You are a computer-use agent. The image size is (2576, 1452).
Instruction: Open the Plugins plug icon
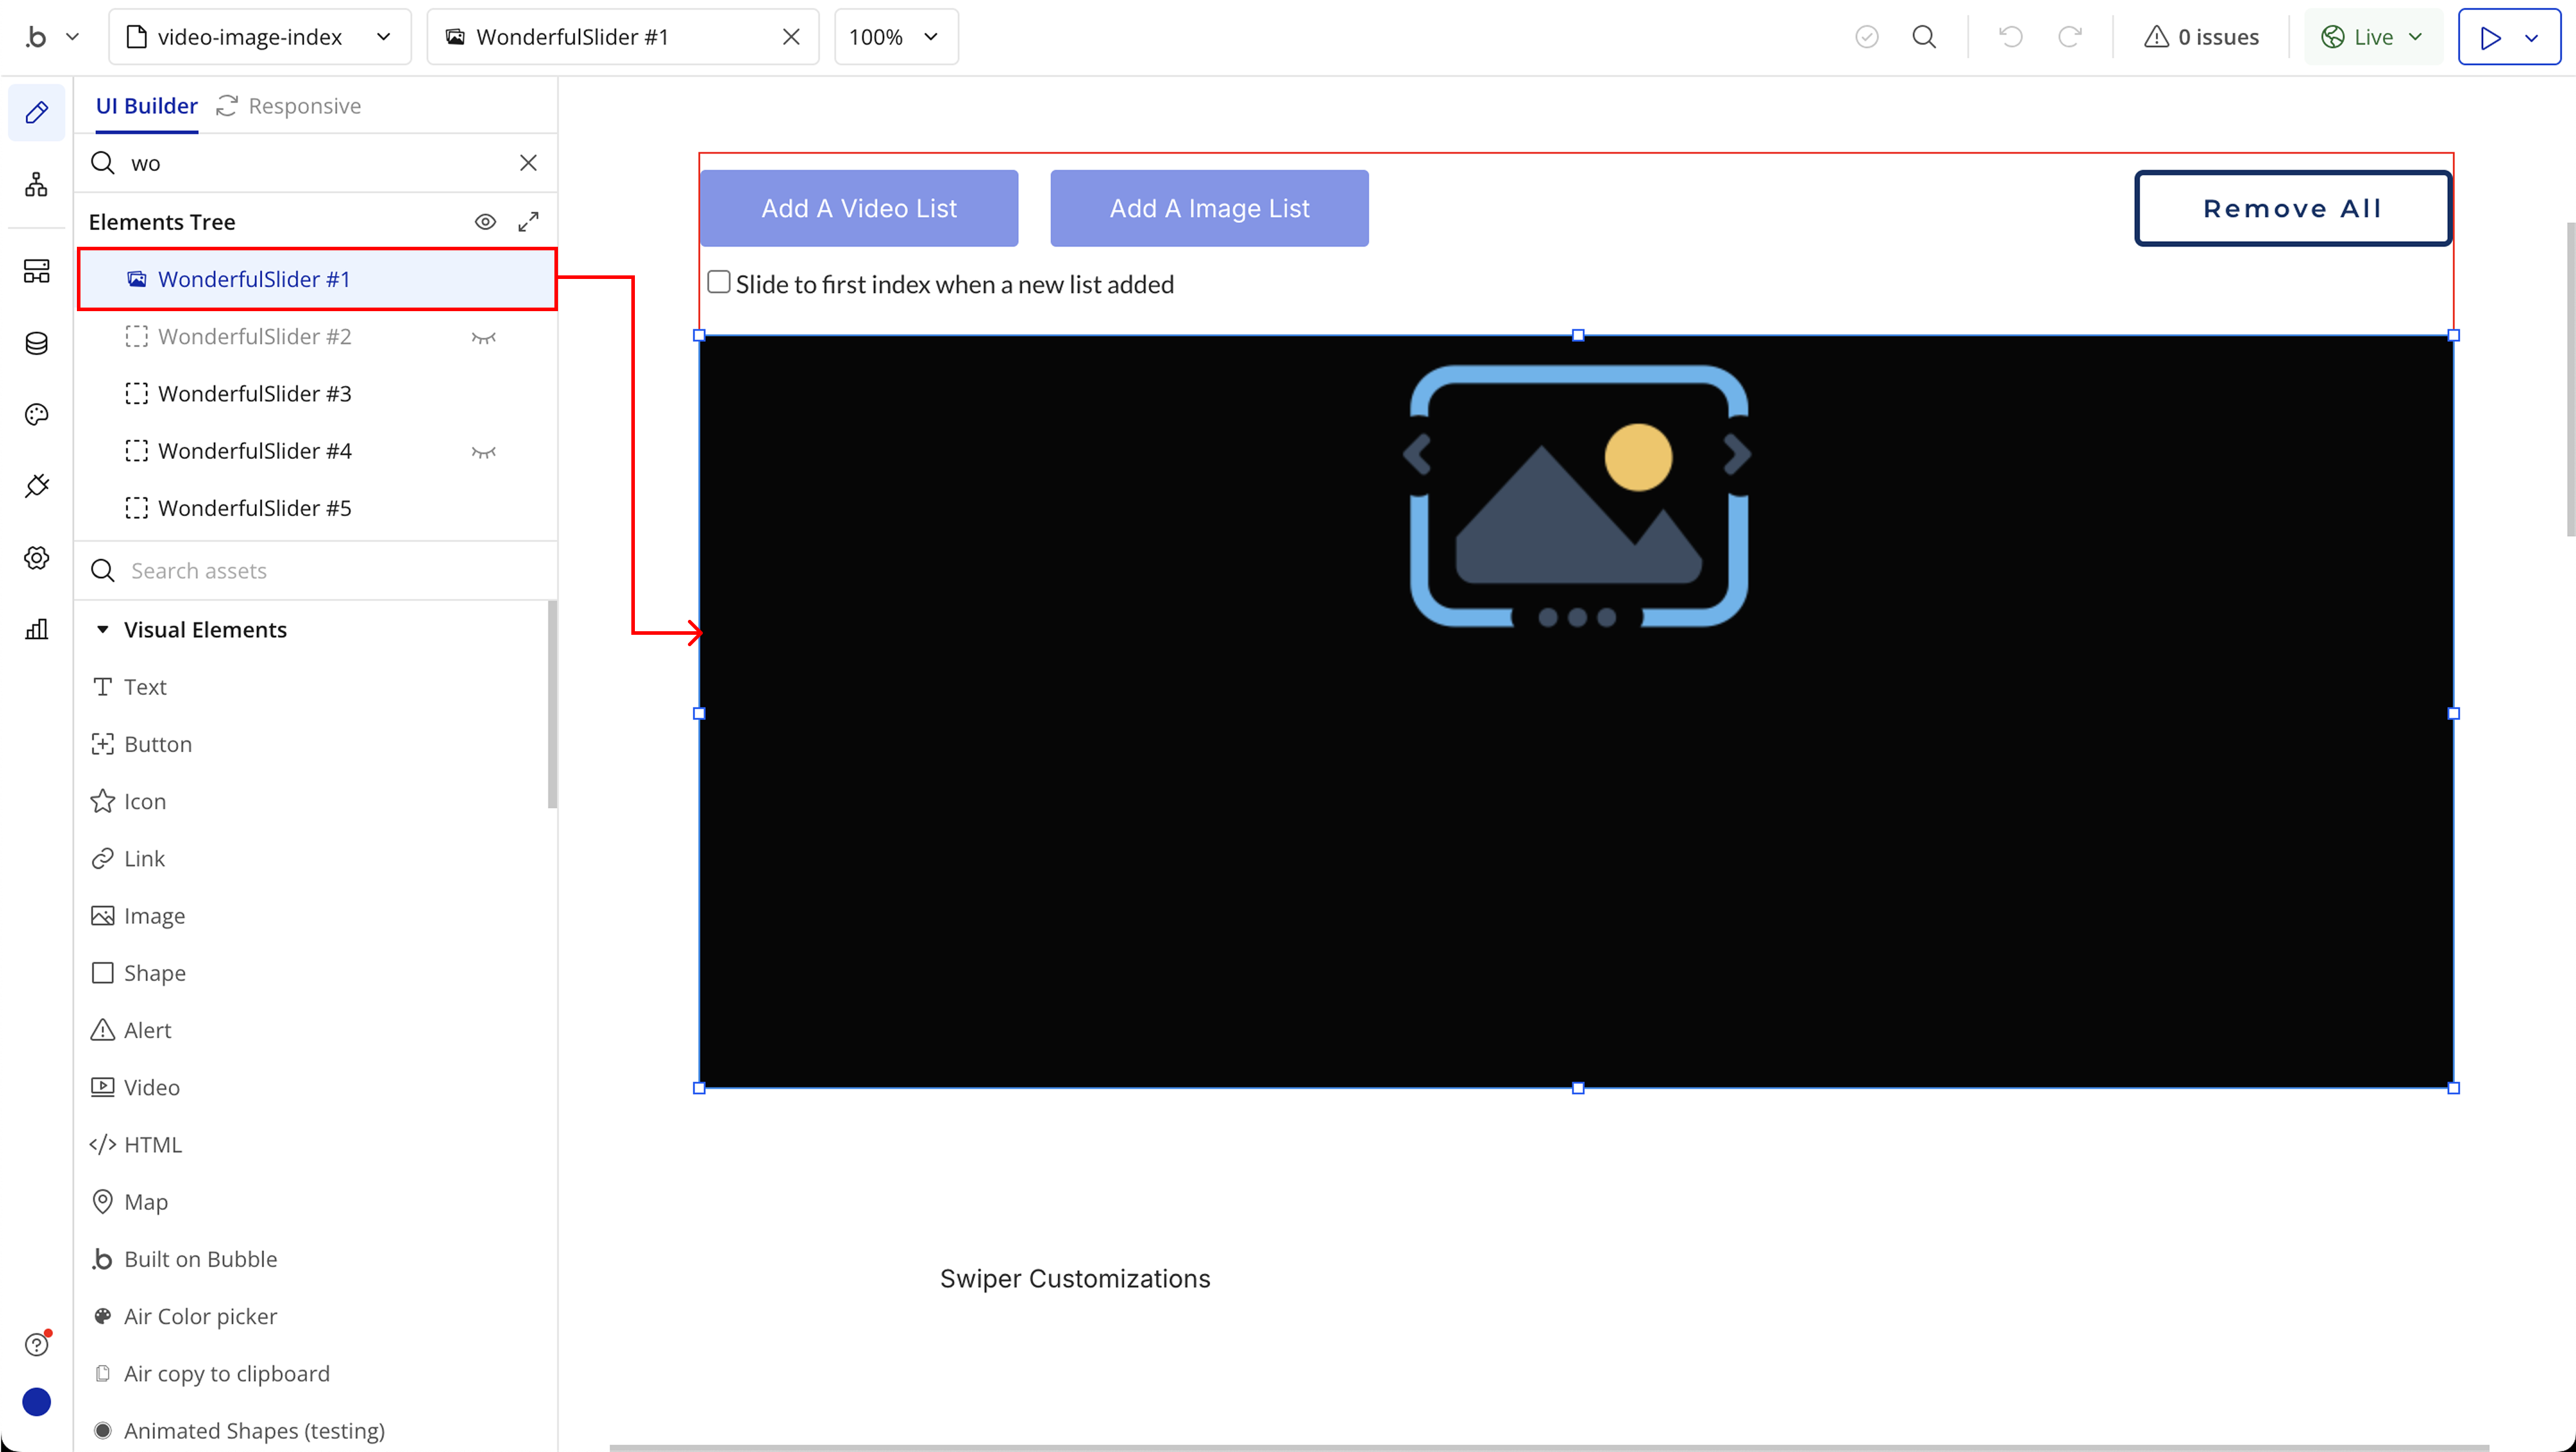(x=36, y=486)
